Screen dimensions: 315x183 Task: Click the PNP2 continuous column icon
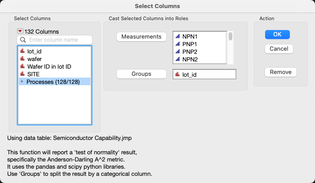(177, 52)
